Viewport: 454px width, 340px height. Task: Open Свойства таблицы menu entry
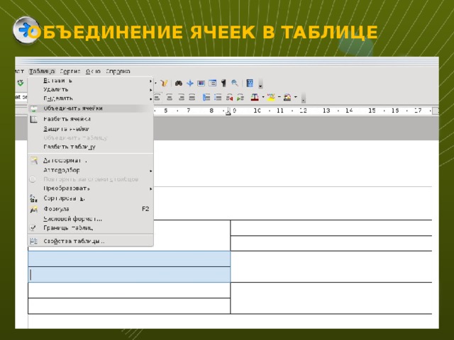click(x=90, y=241)
